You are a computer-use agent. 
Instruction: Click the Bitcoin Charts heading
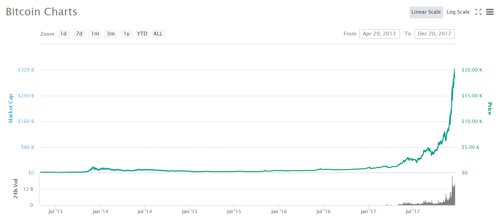pos(42,12)
